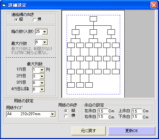Click the 左余白 input field
The image size is (159, 139).
click(x=103, y=111)
